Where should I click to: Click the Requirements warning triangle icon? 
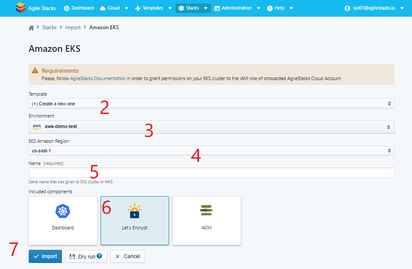(x=35, y=71)
